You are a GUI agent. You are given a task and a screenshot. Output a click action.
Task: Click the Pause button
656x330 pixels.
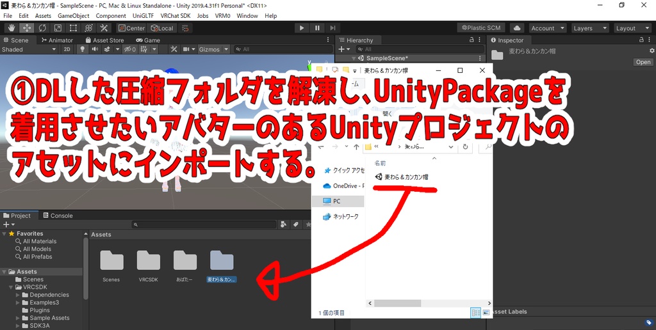[317, 28]
